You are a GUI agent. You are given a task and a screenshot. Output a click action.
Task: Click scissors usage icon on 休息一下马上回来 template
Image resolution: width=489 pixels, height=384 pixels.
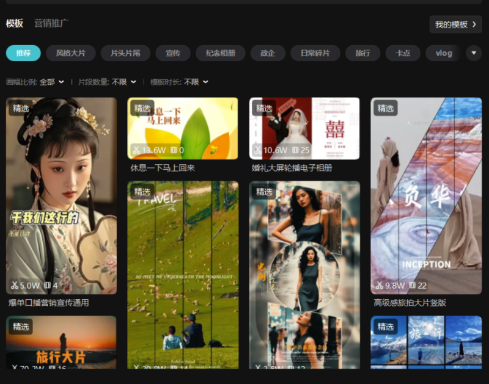[136, 150]
